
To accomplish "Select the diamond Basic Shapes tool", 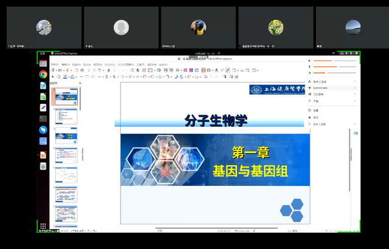I will pyautogui.click(x=123, y=77).
